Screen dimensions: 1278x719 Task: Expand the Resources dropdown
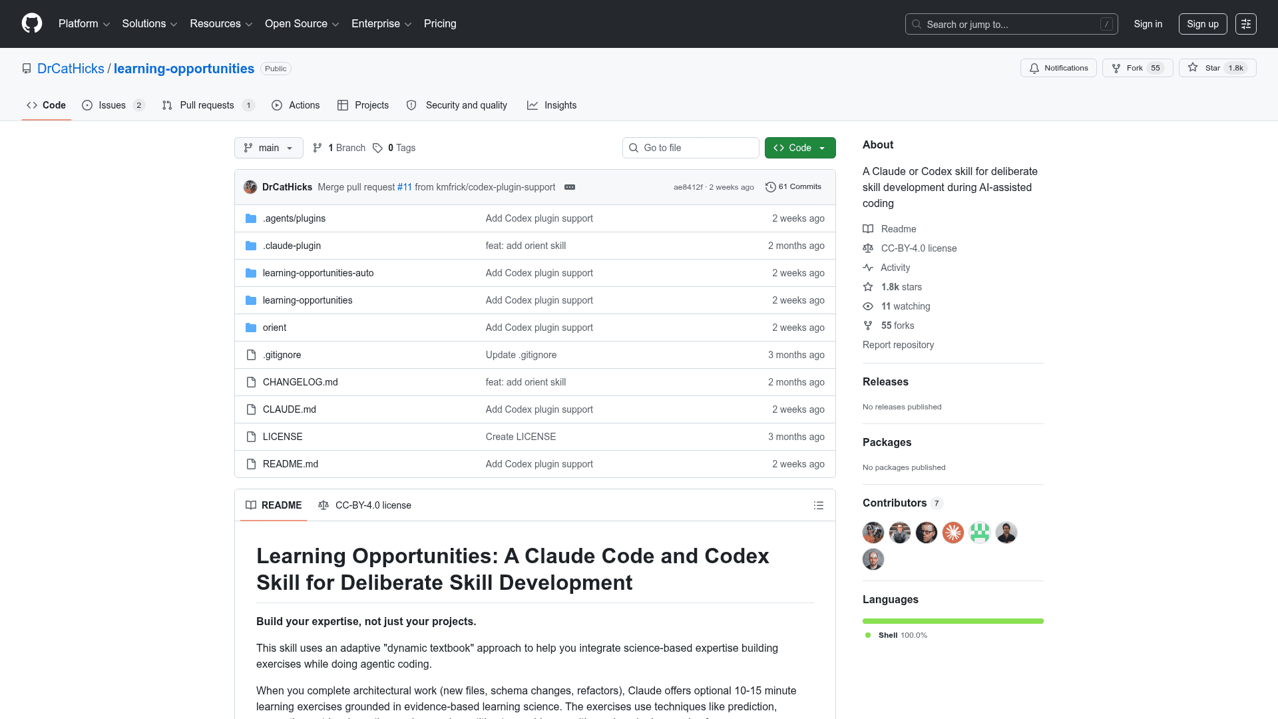221,24
